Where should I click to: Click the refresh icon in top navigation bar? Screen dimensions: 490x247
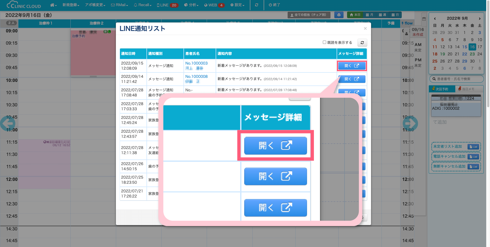(256, 5)
